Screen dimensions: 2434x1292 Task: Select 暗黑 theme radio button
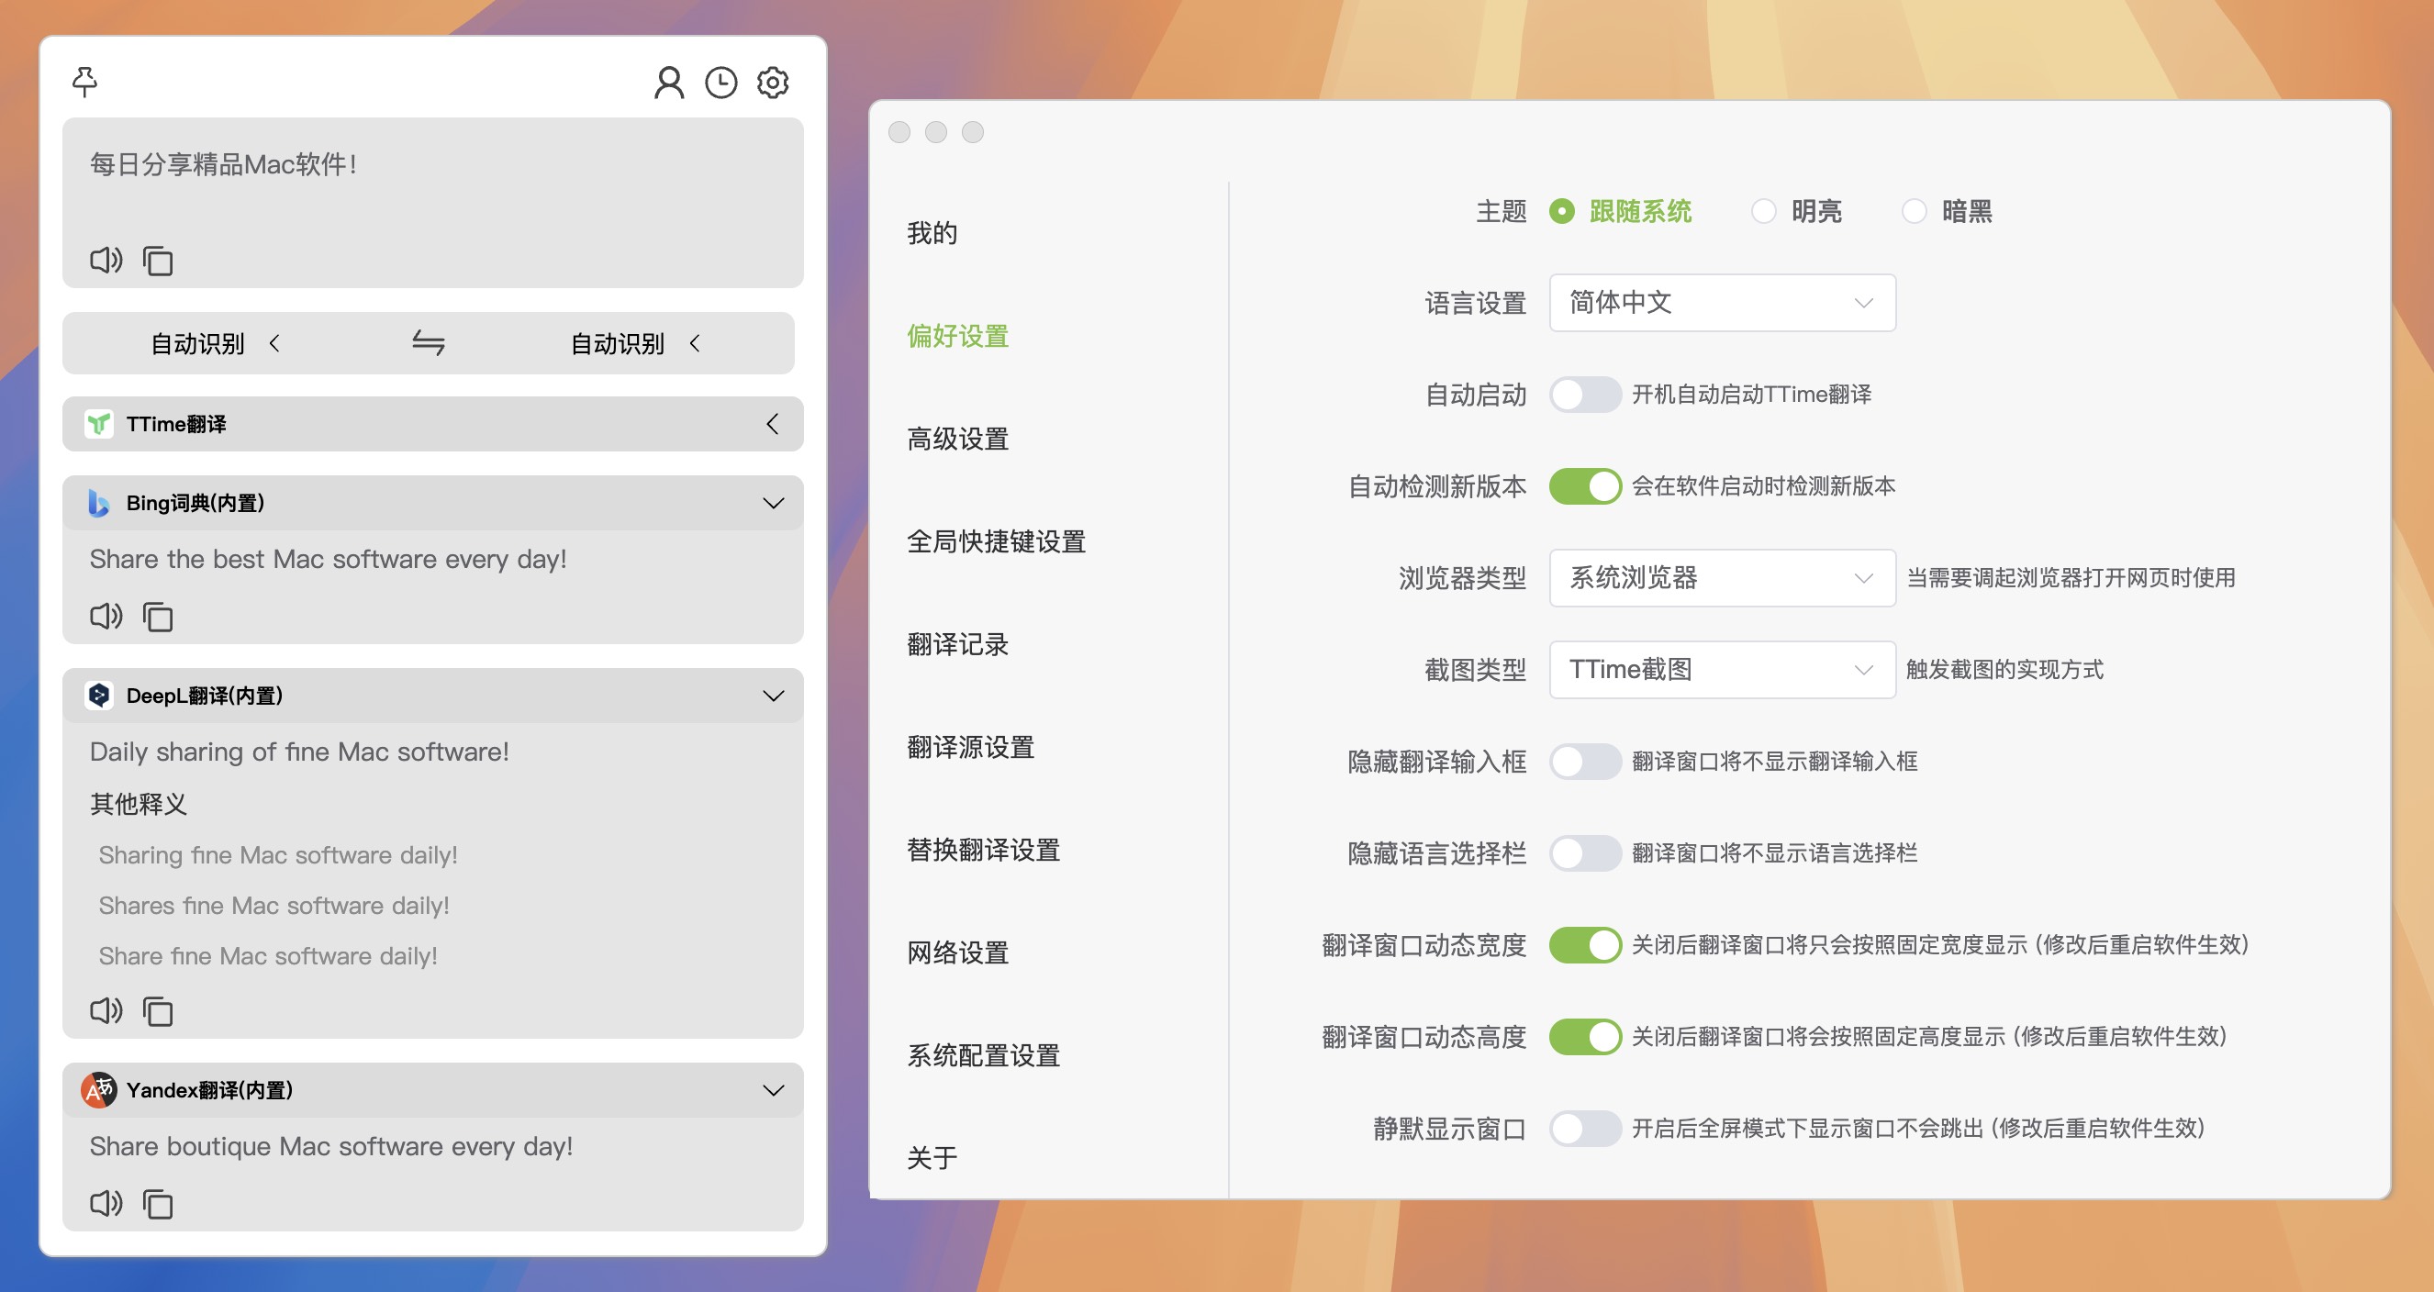[1914, 212]
